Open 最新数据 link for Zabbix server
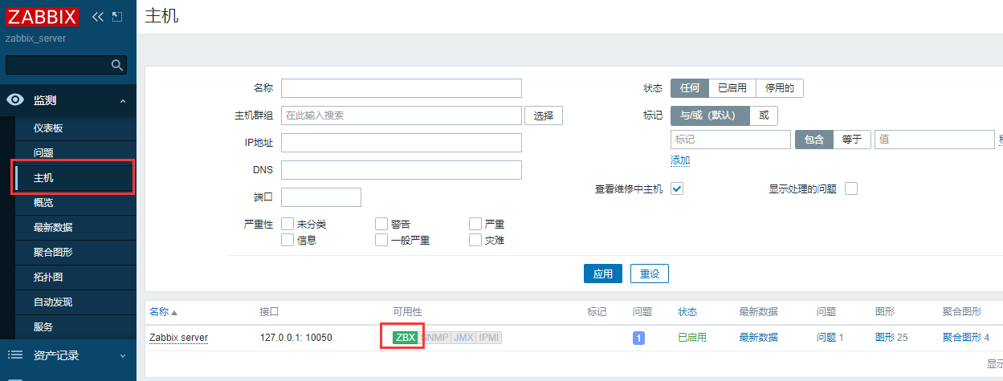 759,338
